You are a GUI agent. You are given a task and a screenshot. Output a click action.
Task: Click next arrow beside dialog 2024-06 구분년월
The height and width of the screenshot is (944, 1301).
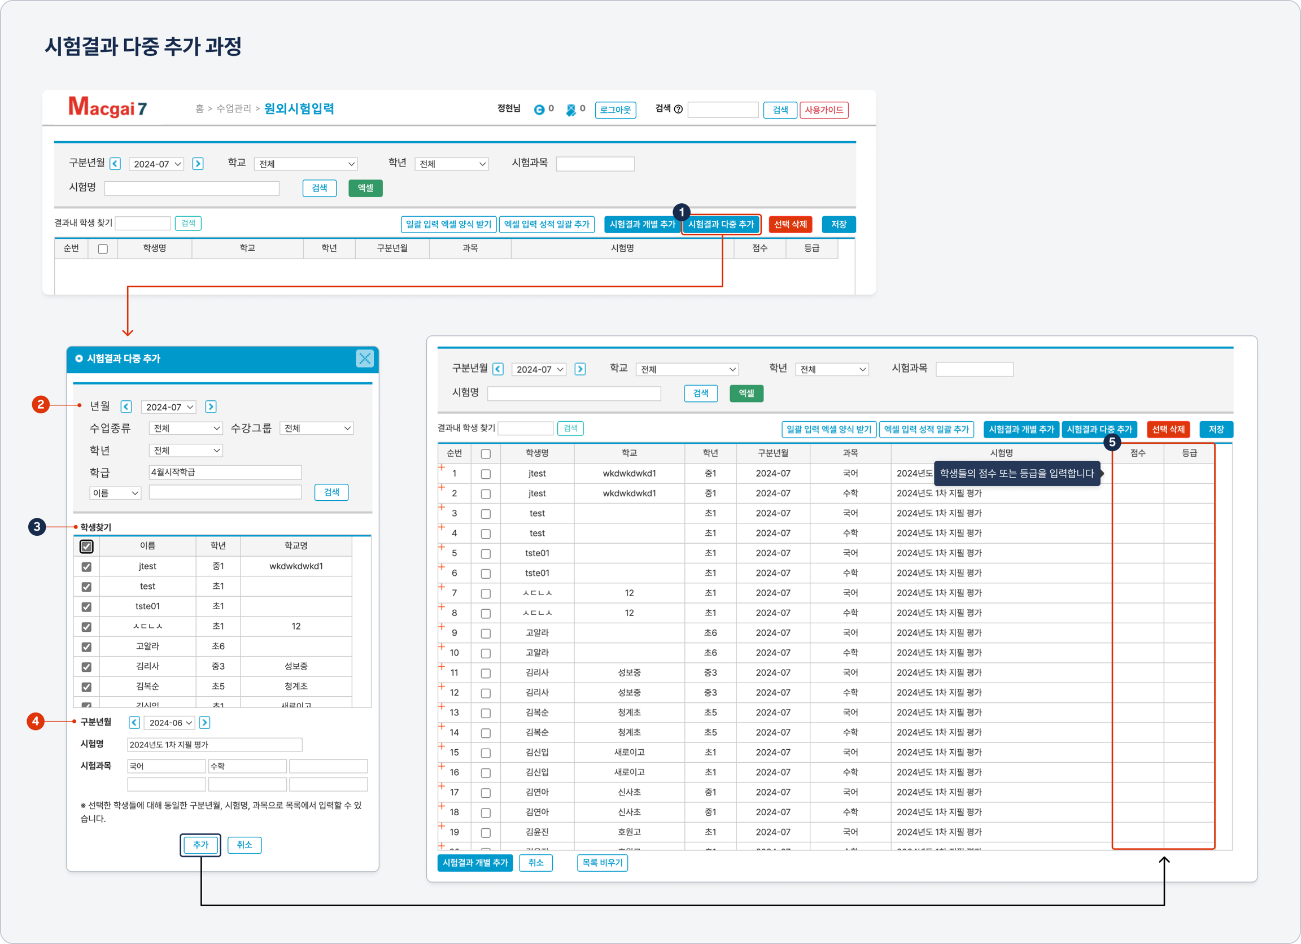coord(205,723)
